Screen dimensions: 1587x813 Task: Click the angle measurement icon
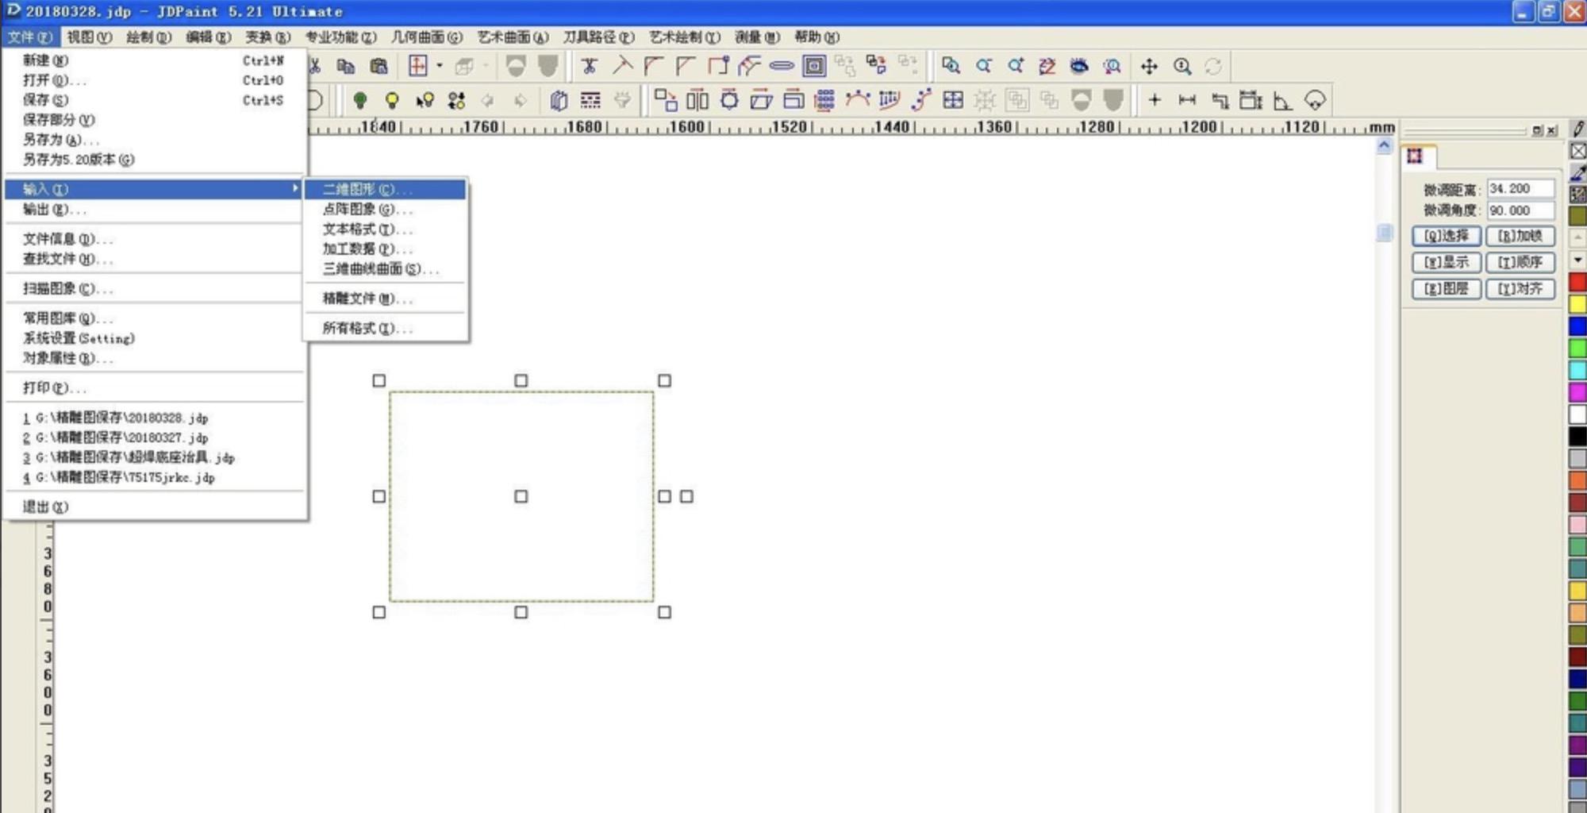coord(1282,101)
